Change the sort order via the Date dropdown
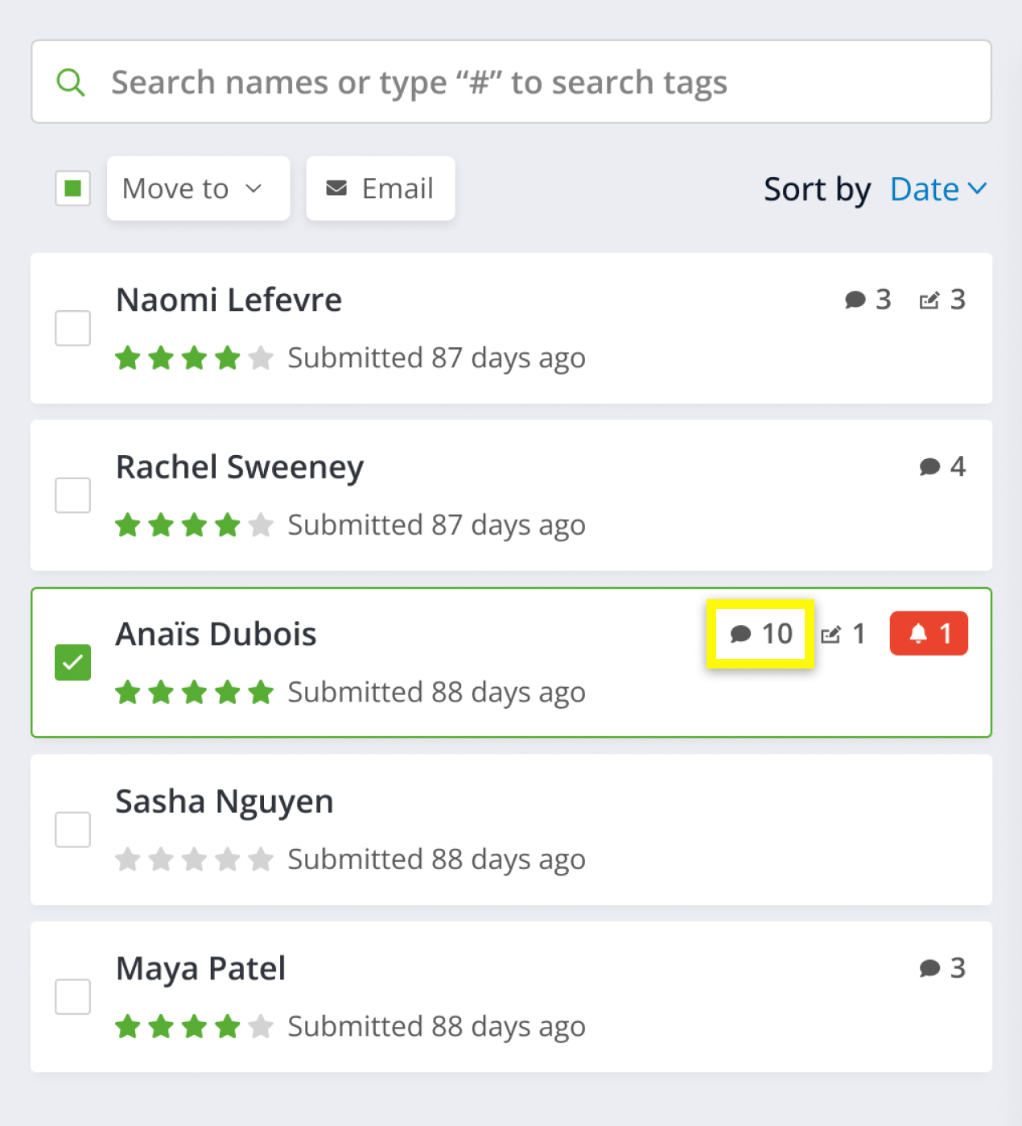1022x1126 pixels. pyautogui.click(x=925, y=189)
